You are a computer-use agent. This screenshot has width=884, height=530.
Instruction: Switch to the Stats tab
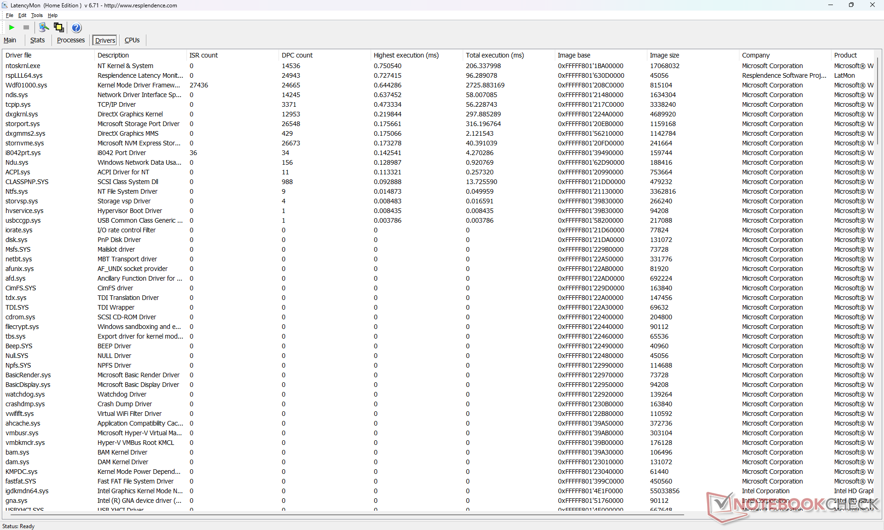[37, 40]
